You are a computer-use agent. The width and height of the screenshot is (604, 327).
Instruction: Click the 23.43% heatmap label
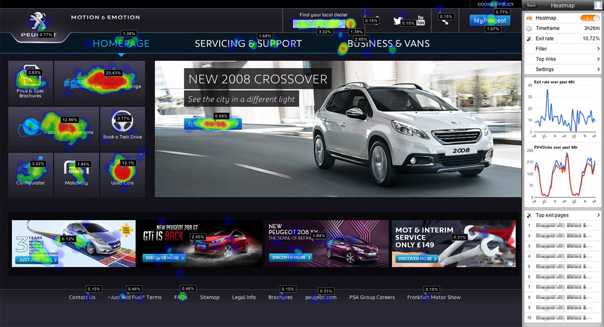click(x=113, y=73)
